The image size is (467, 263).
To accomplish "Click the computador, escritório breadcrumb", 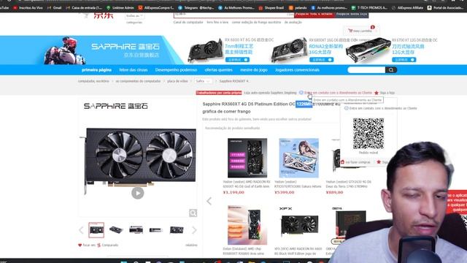I will click(x=93, y=81).
